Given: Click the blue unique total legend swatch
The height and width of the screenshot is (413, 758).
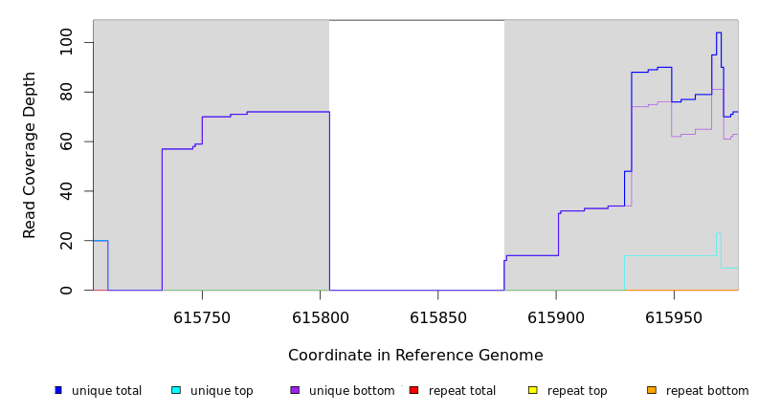Looking at the screenshot, I should (58, 390).
